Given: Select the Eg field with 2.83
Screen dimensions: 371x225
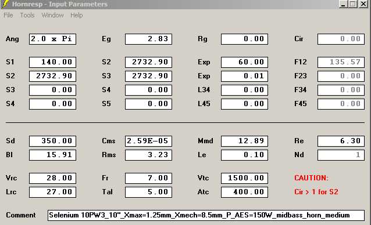Looking at the screenshot, I should coord(148,39).
